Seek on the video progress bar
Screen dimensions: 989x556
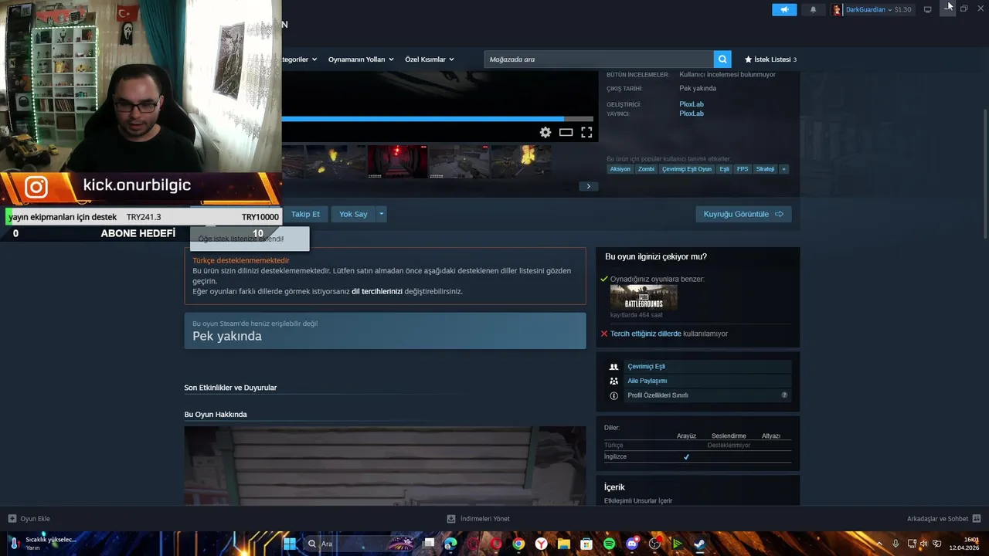439,119
